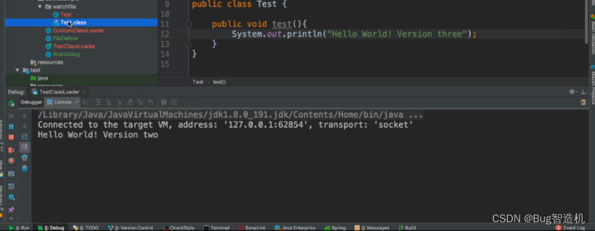
Task: Click the Evaluate Expression icon
Action: point(164,102)
